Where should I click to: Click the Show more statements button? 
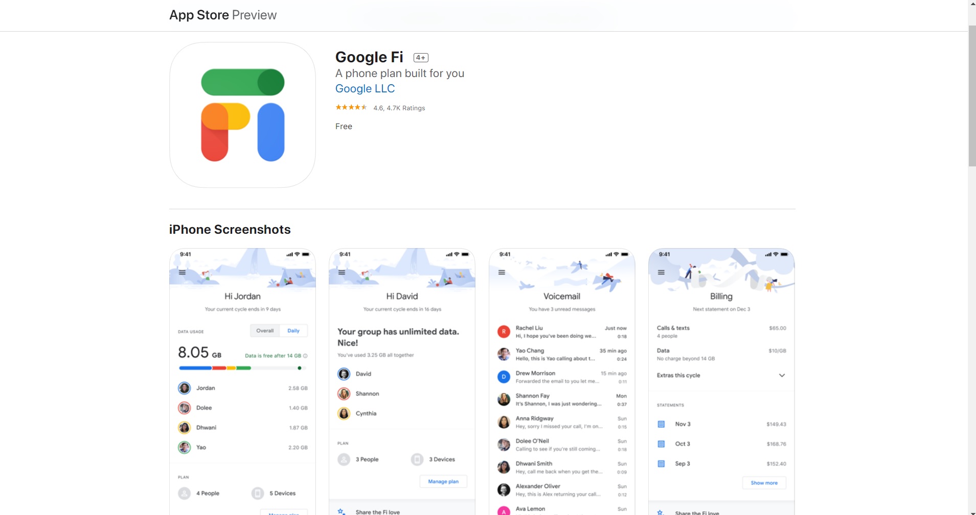[764, 483]
